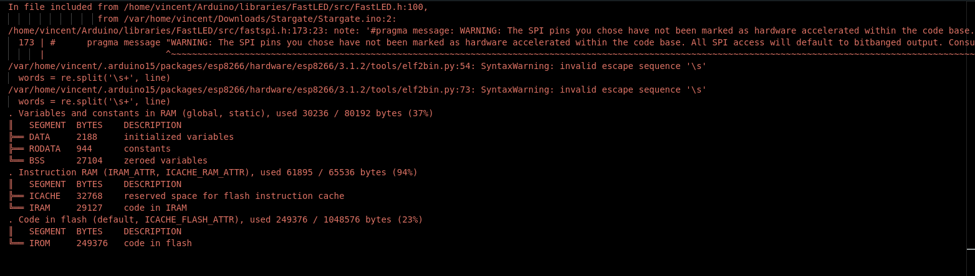Select the RODATA constants row
Screen dimensions: 975x276
[x=100, y=149]
